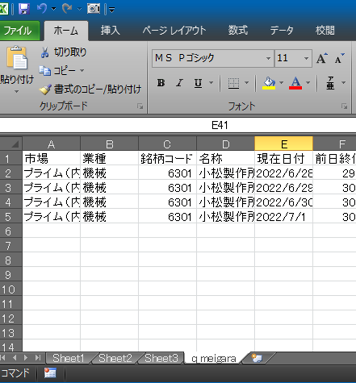The height and width of the screenshot is (383, 356).
Task: Expand the コピー dropdown arrow
Action: pyautogui.click(x=82, y=71)
